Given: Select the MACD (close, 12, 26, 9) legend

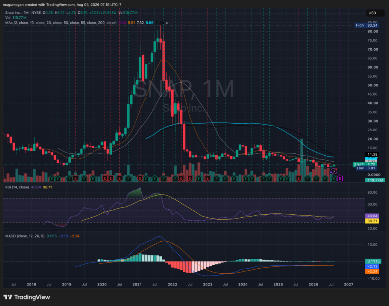Looking at the screenshot, I should (x=25, y=236).
